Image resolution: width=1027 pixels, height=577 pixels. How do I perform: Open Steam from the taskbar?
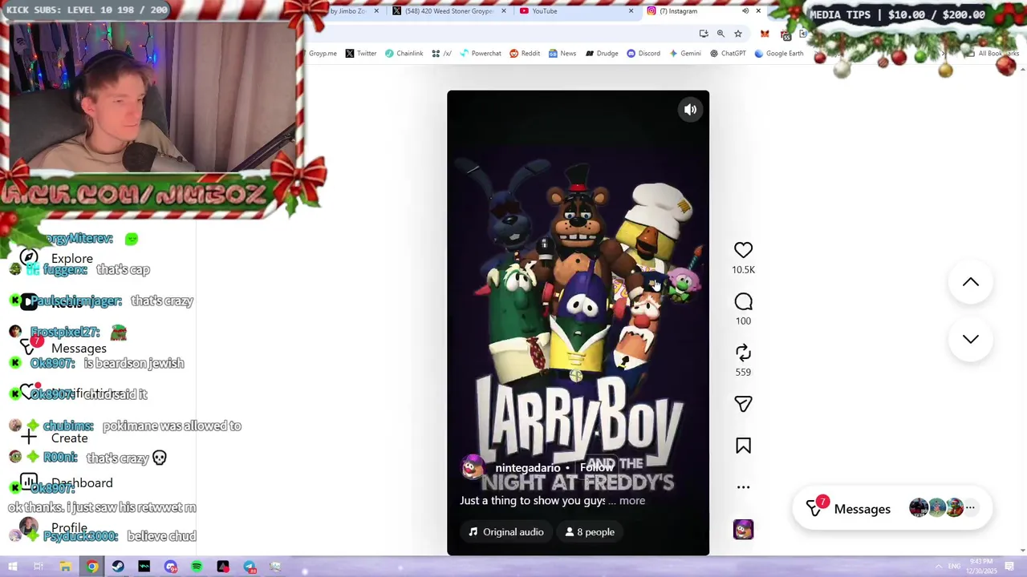click(x=118, y=567)
